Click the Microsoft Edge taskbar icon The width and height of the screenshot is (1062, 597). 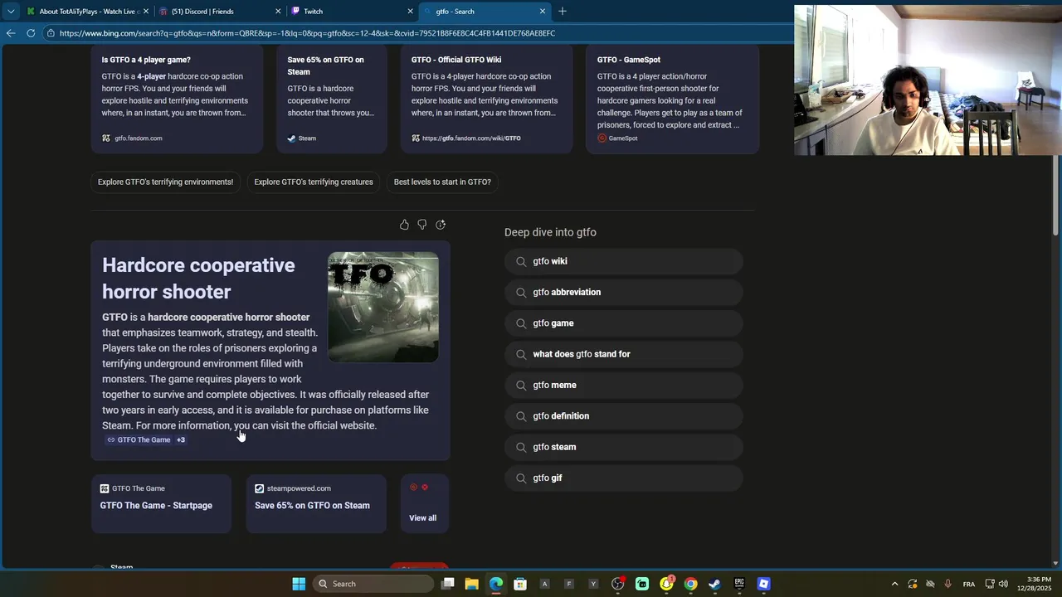pyautogui.click(x=496, y=584)
